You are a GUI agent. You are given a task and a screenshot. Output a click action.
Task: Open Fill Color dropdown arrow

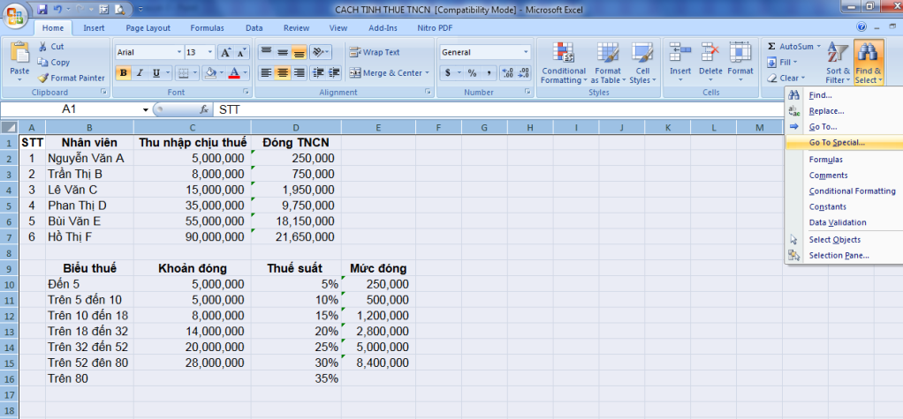[x=222, y=73]
